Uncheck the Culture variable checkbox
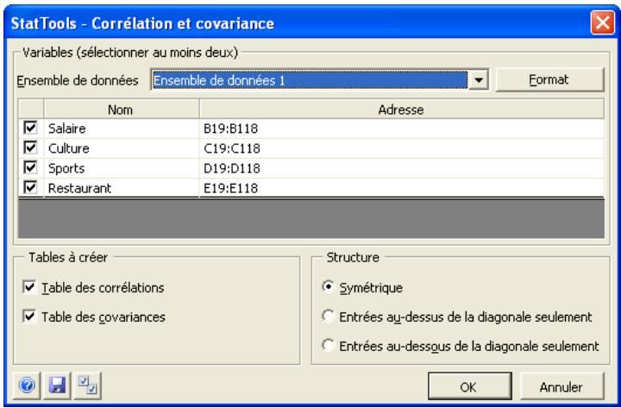Viewport: 621px width, 408px height. pyautogui.click(x=30, y=148)
